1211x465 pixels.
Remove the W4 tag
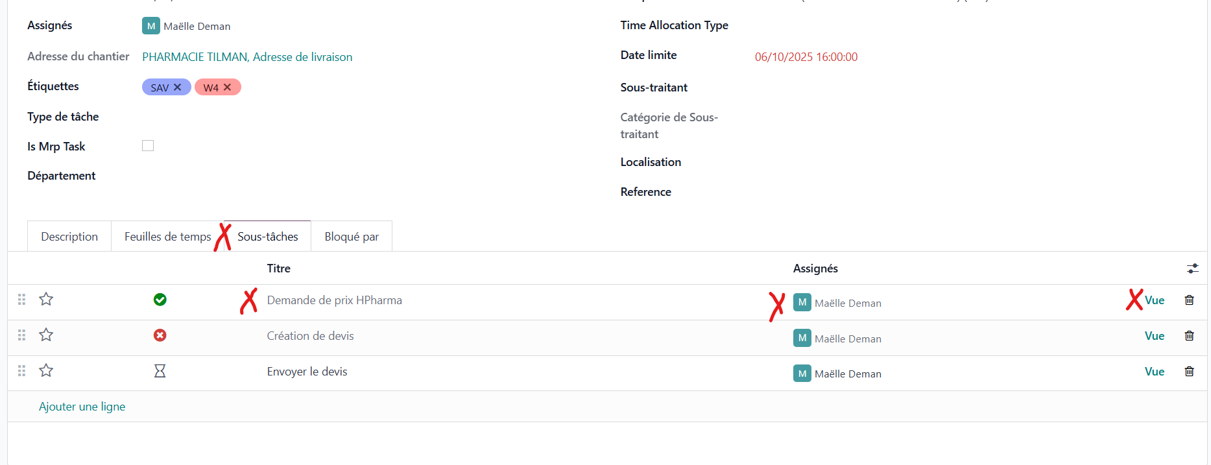coord(228,87)
